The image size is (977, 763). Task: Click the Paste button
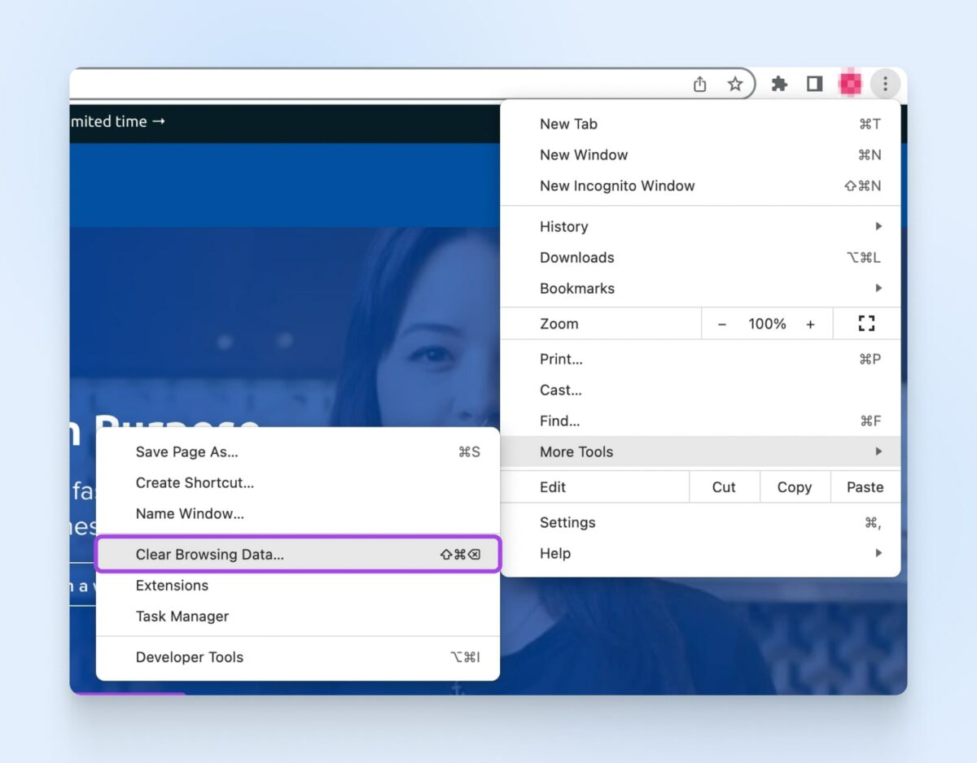pyautogui.click(x=864, y=486)
